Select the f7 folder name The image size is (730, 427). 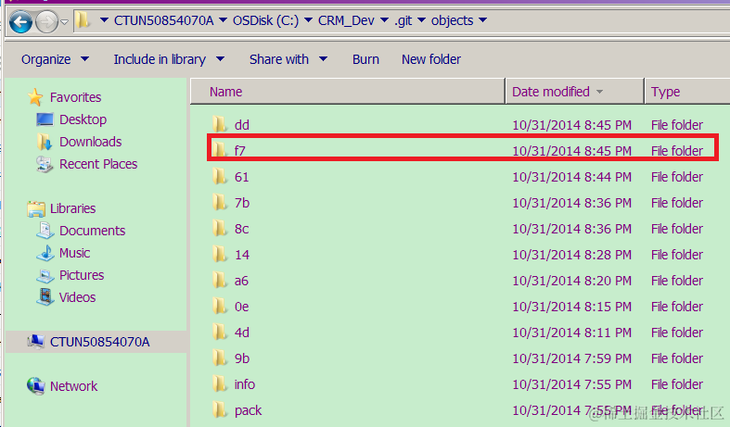coord(239,151)
